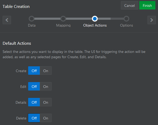Screen dimensions: 158x125
Task: Set Create action to Off
Action: click(x=34, y=71)
